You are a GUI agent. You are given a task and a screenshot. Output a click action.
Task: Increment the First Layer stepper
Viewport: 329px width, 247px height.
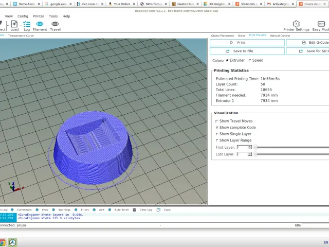point(249,146)
